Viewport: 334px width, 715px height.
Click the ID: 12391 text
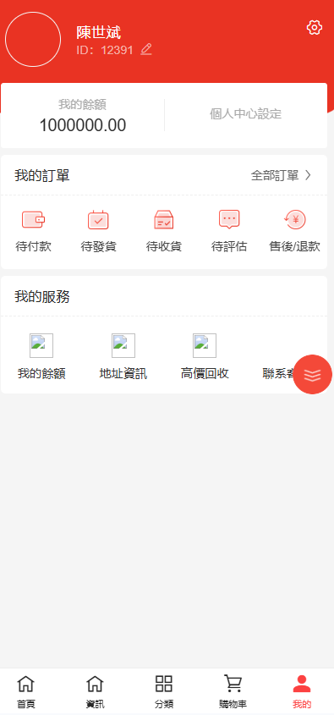pyautogui.click(x=105, y=50)
